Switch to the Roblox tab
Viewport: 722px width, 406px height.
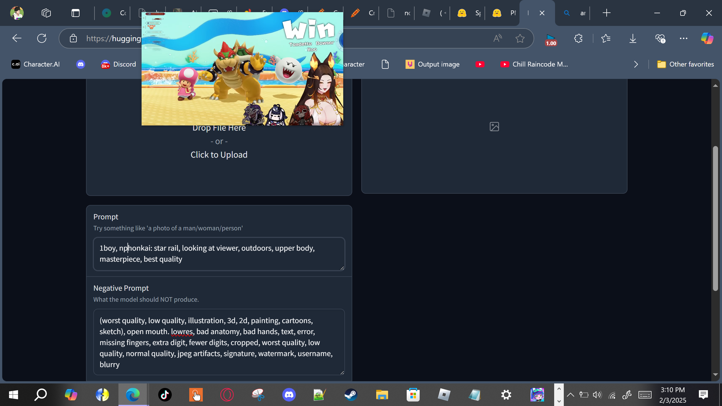[x=432, y=13]
